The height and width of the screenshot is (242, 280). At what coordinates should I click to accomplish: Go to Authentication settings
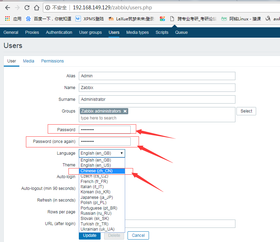[59, 32]
